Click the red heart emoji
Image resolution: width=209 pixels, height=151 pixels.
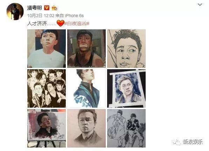point(61,23)
